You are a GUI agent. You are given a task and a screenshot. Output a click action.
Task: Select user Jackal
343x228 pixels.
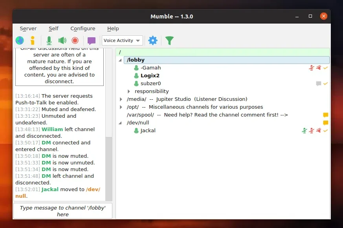point(148,131)
